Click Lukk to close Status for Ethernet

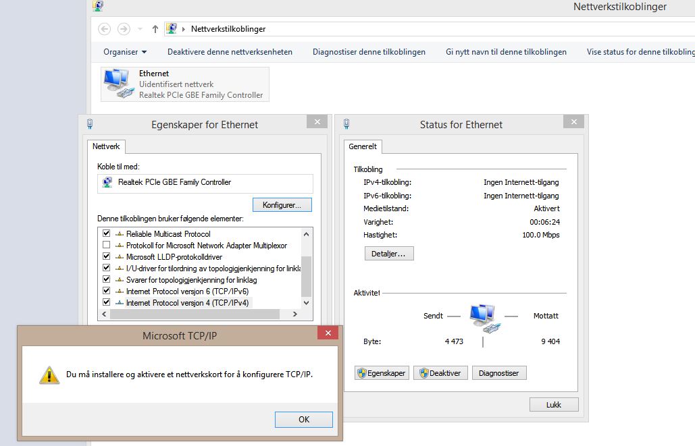coord(554,405)
